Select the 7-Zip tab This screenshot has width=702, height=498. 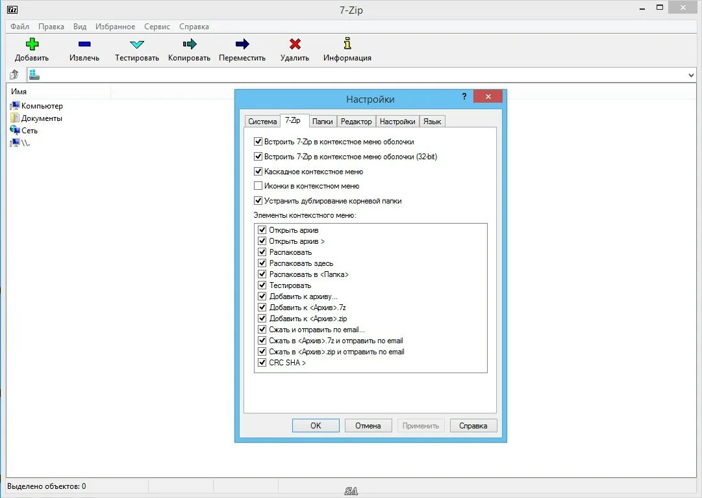[293, 120]
